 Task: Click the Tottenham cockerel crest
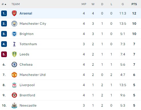click(x=14, y=44)
